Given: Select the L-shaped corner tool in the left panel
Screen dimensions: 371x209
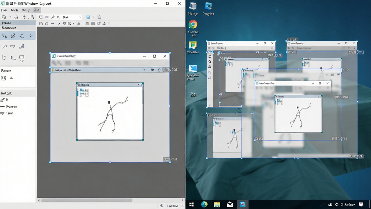Looking at the screenshot, I should click(x=13, y=58).
